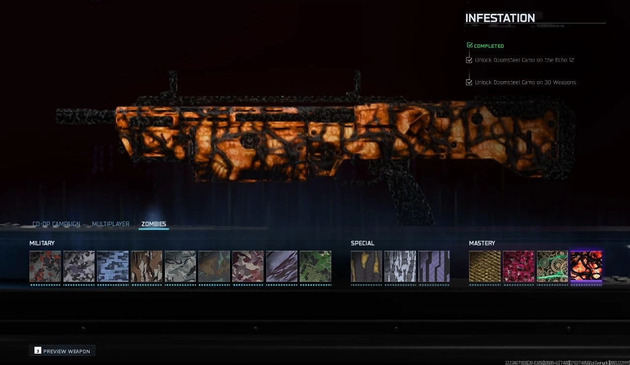Select the purple-gray diagonal streak Military camo
The image size is (630, 365).
pyautogui.click(x=282, y=266)
